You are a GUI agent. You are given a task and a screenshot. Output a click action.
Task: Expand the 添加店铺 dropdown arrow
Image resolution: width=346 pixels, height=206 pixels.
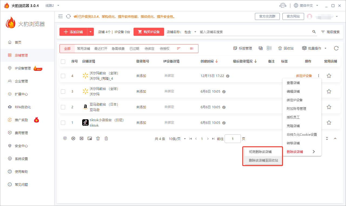(91, 32)
